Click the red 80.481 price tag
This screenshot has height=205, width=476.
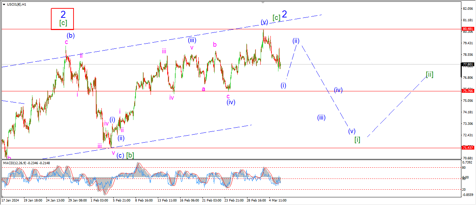[468, 29]
